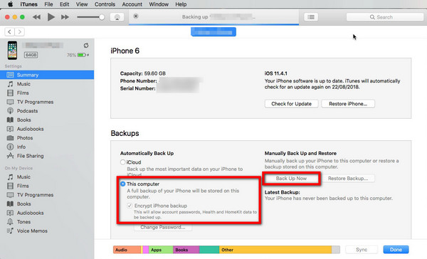This screenshot has height=259, width=427.
Task: Go forward with the right chevron
Action: (20, 32)
